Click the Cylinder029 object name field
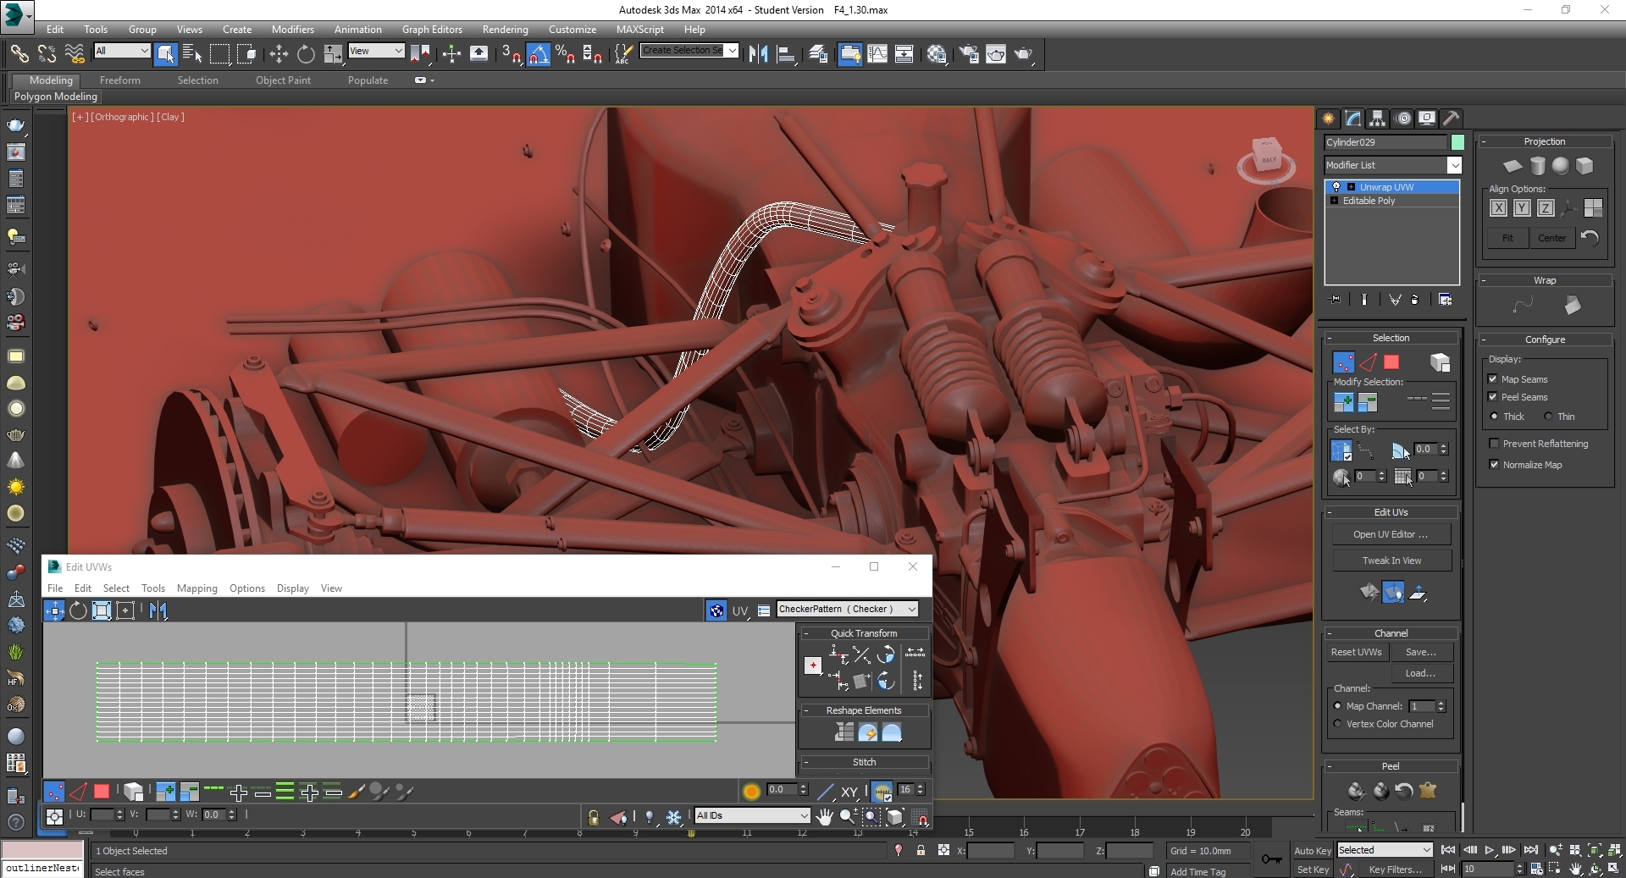1626x878 pixels. point(1385,142)
